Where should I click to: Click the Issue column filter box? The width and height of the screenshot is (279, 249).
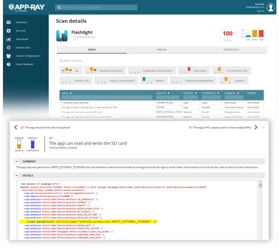tap(107, 98)
